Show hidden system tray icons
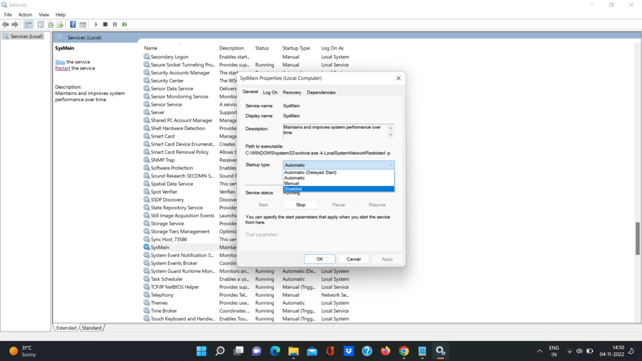Viewport: 642px width, 361px height. 539,351
